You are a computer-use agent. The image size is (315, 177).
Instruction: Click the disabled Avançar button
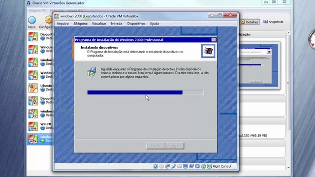(174, 146)
